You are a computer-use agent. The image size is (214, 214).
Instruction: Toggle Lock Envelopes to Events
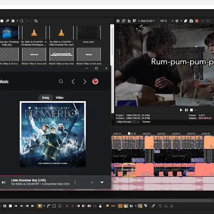tap(140, 206)
